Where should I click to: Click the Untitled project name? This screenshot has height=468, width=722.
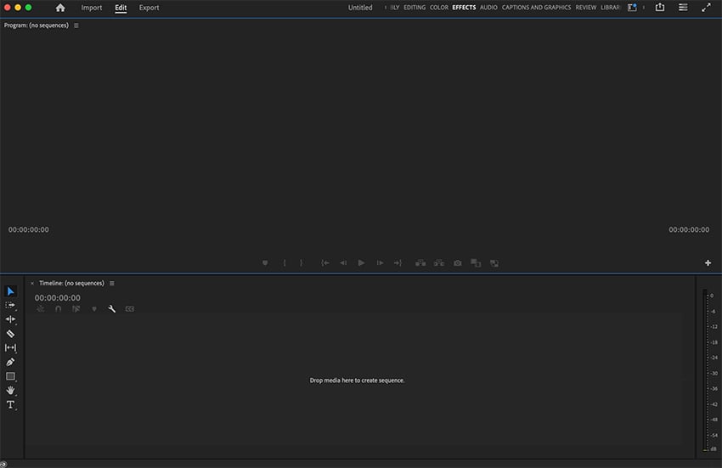point(360,8)
